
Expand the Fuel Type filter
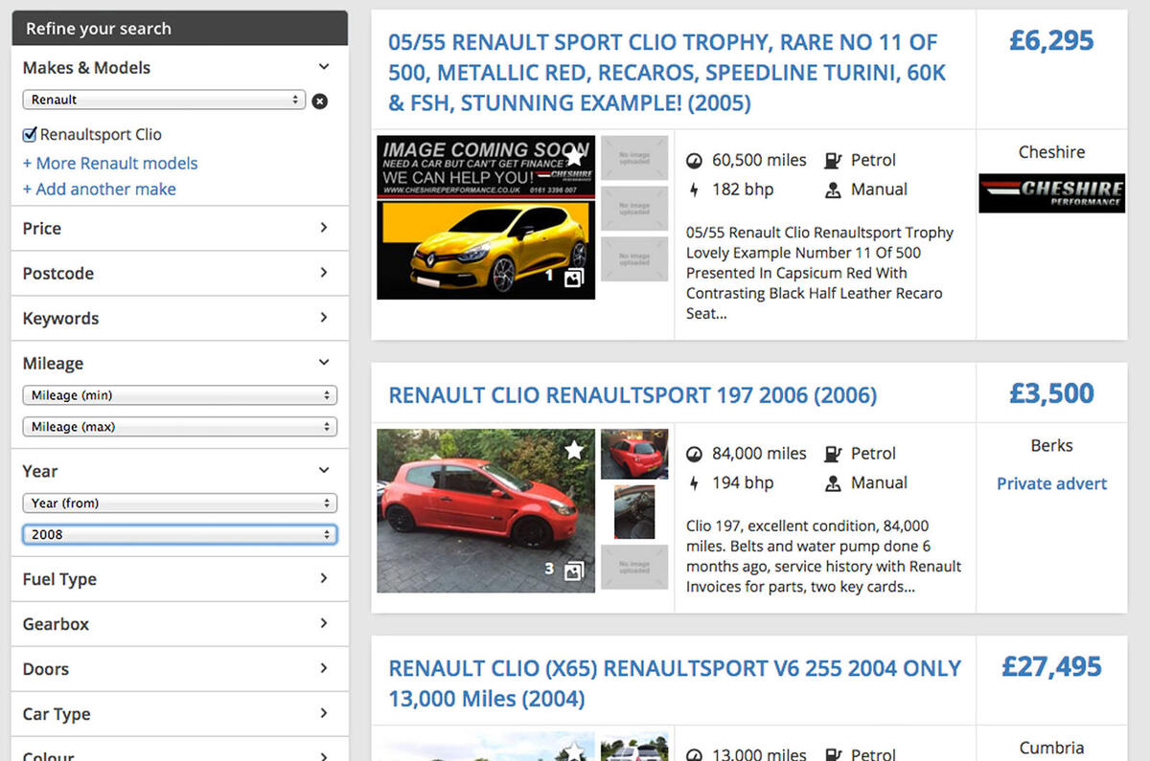tap(179, 578)
